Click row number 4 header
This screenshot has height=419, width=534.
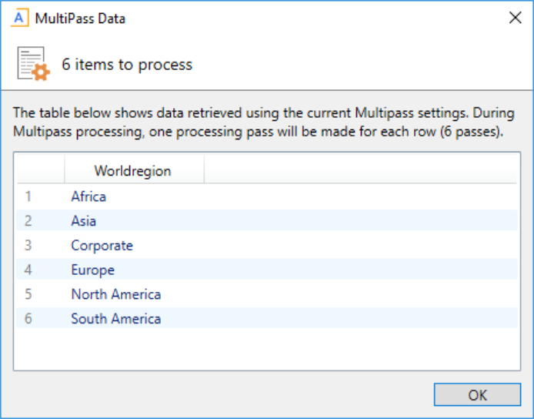coord(29,270)
